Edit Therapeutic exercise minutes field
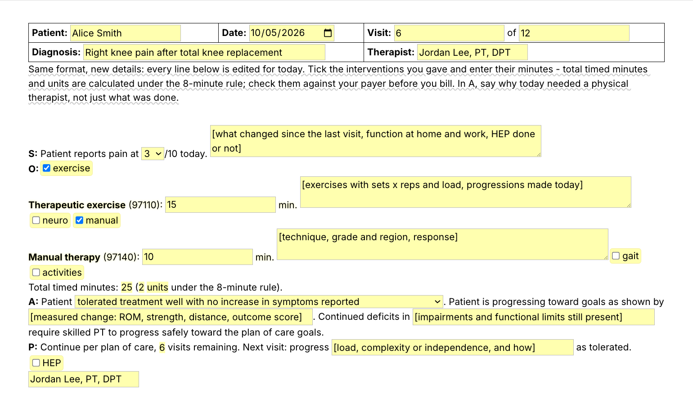The image size is (693, 408). pyautogui.click(x=220, y=205)
